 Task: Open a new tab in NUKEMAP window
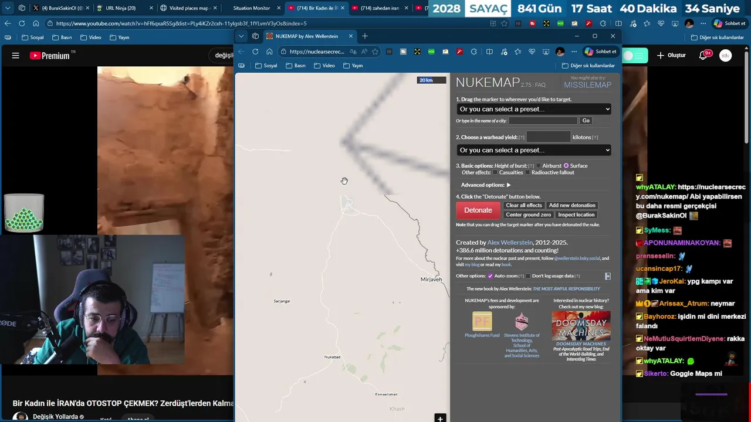[365, 36]
